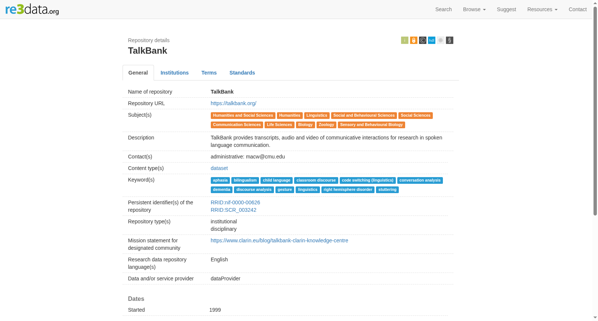This screenshot has height=321, width=598.
Task: Switch to the Terms tab
Action: [x=209, y=73]
